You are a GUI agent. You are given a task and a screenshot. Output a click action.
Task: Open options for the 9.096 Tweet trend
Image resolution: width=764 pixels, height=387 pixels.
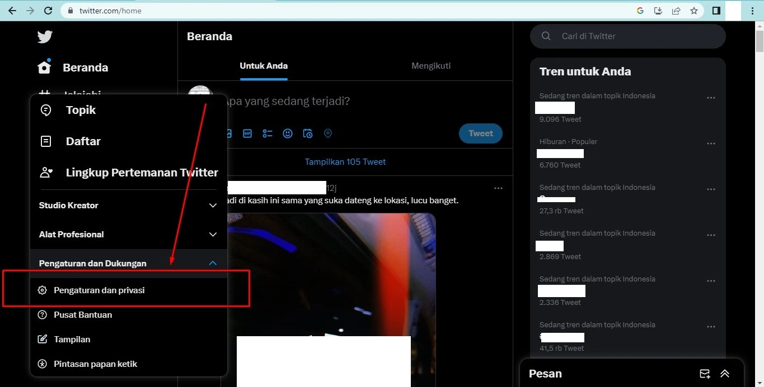tap(711, 98)
